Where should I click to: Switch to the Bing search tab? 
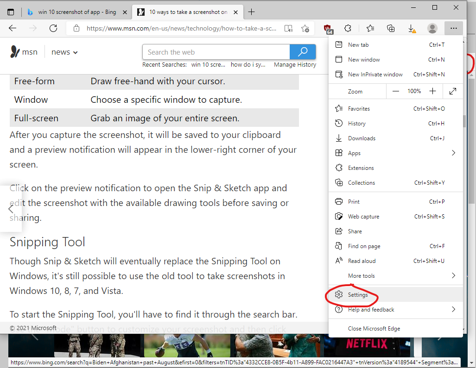click(x=77, y=12)
